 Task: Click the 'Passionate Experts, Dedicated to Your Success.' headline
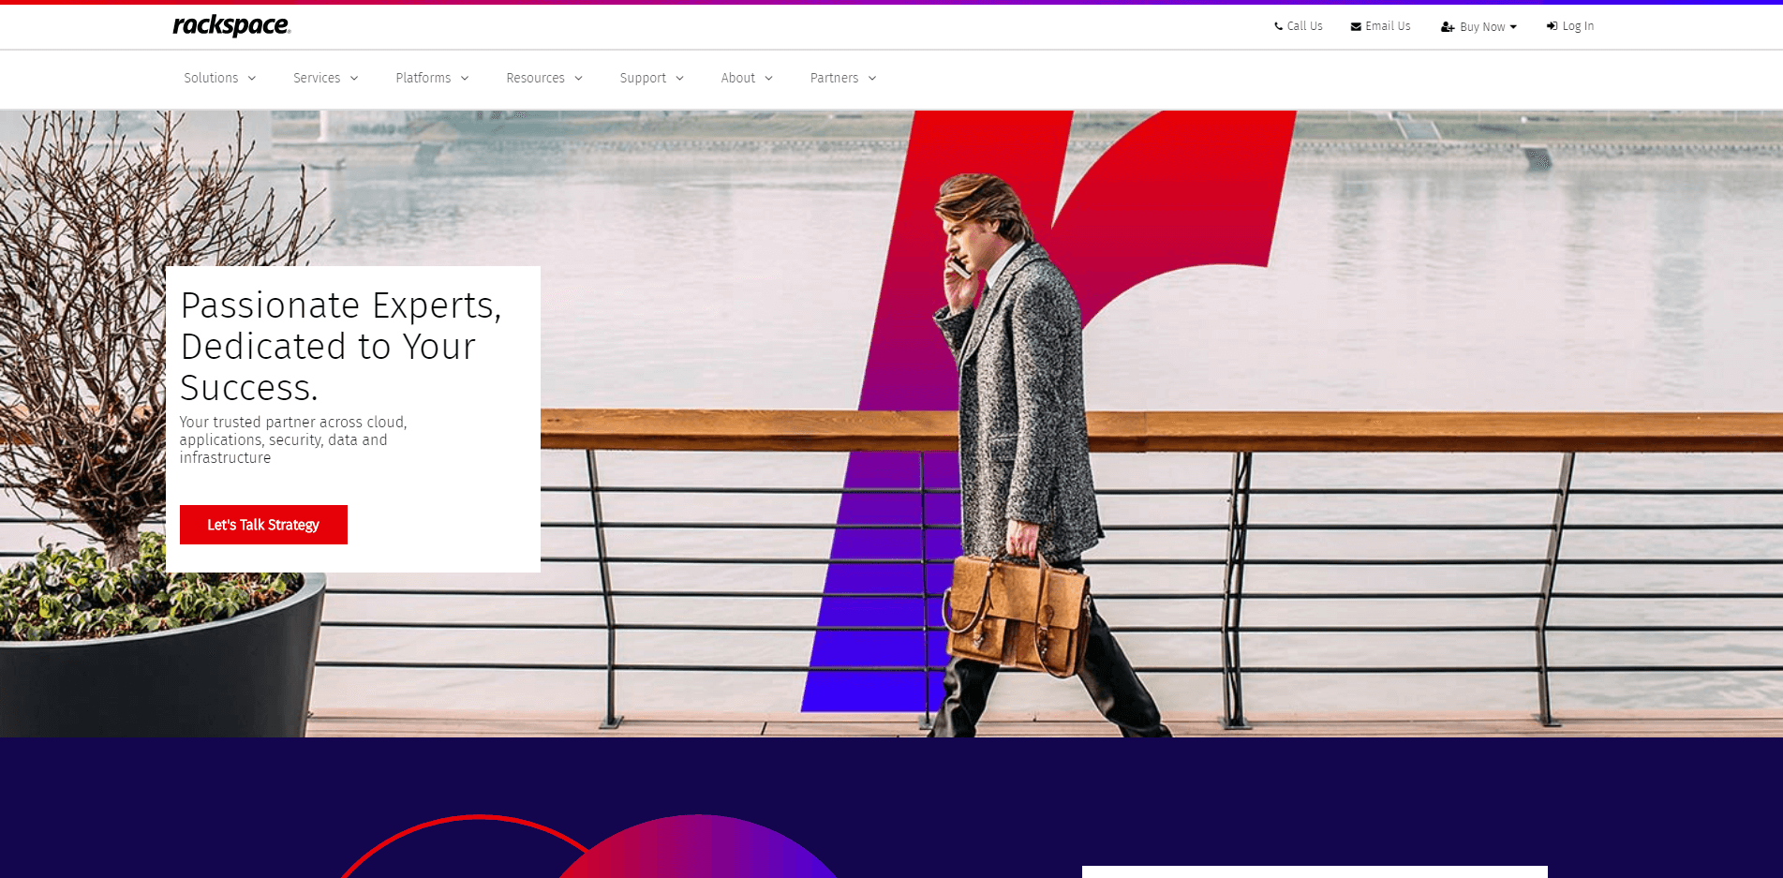click(341, 347)
